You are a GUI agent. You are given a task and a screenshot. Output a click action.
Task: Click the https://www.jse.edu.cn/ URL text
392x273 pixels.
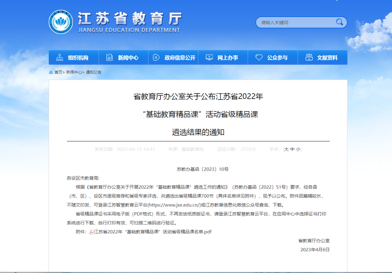(x=174, y=205)
